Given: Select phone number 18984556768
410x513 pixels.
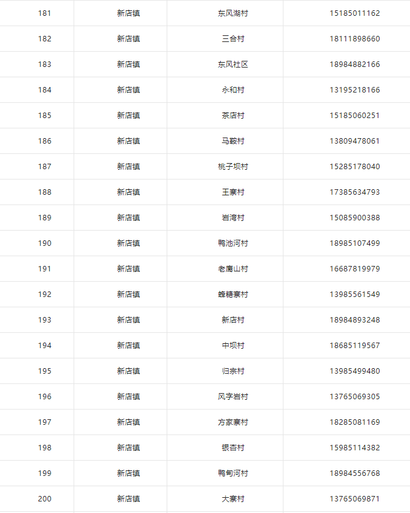Looking at the screenshot, I should tap(355, 473).
